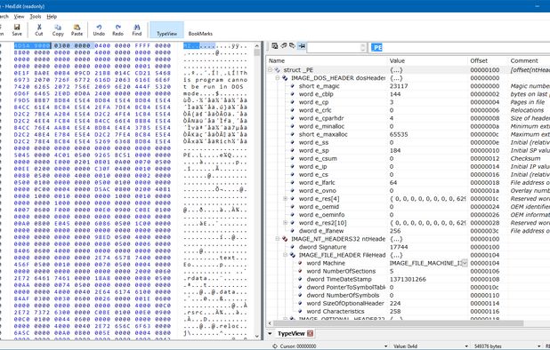
Task: Expand the word e_res2[10] array node
Action: (x=285, y=223)
